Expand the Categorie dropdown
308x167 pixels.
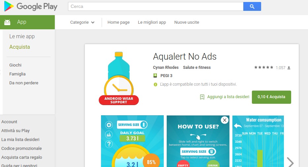pyautogui.click(x=82, y=22)
